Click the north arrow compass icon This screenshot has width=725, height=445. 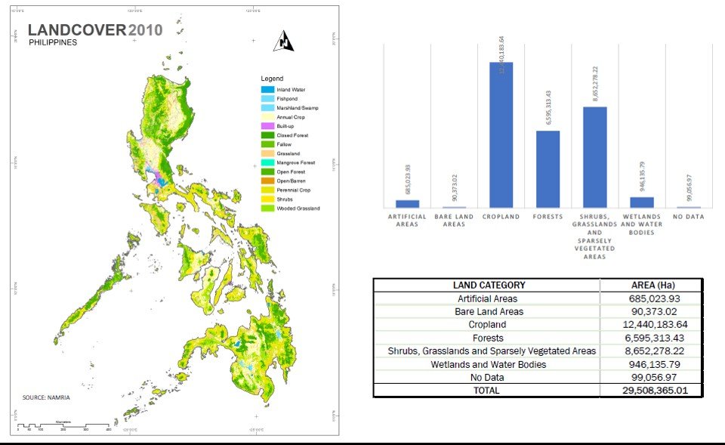(x=284, y=42)
